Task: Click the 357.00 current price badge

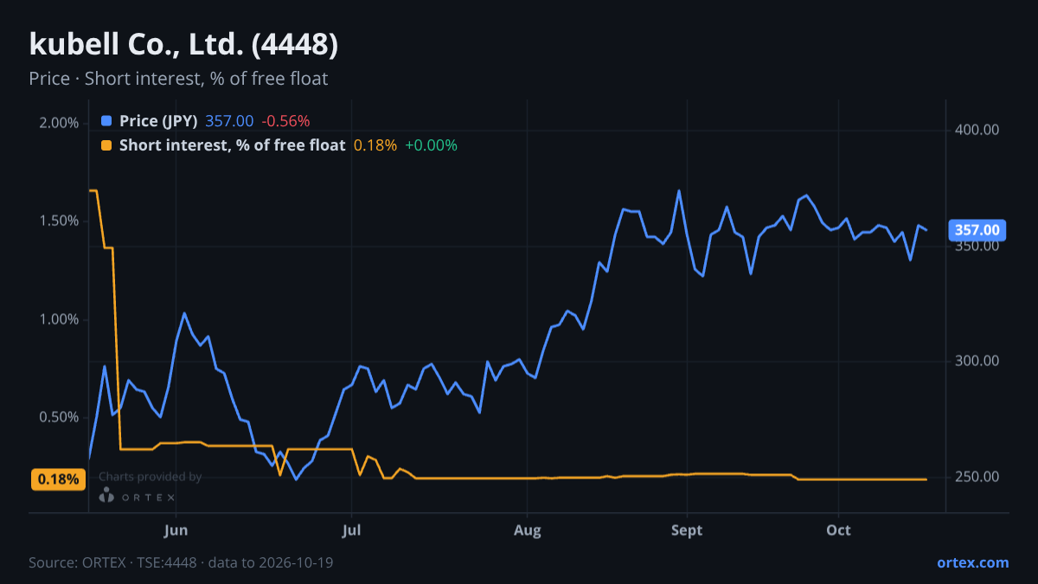Action: 977,230
